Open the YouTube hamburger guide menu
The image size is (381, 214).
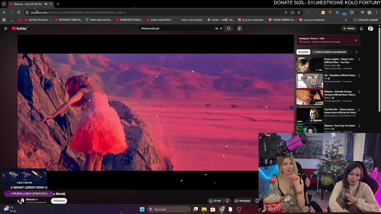click(5, 29)
